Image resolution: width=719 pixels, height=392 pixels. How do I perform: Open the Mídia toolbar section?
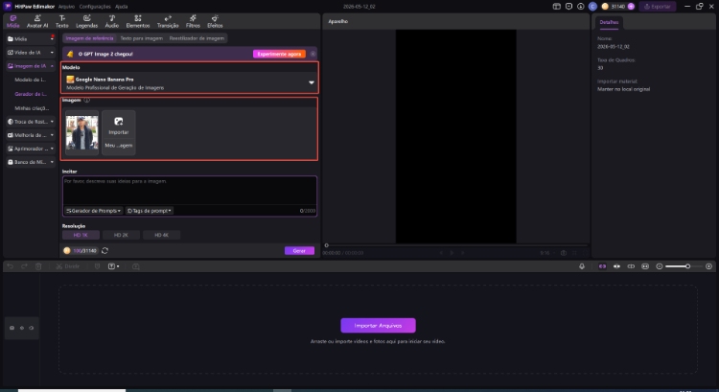12,21
